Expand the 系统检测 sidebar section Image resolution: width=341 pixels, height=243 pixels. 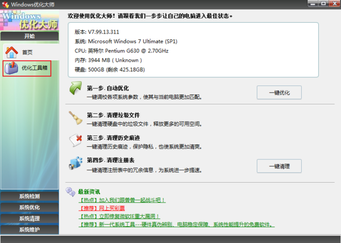[29, 196]
